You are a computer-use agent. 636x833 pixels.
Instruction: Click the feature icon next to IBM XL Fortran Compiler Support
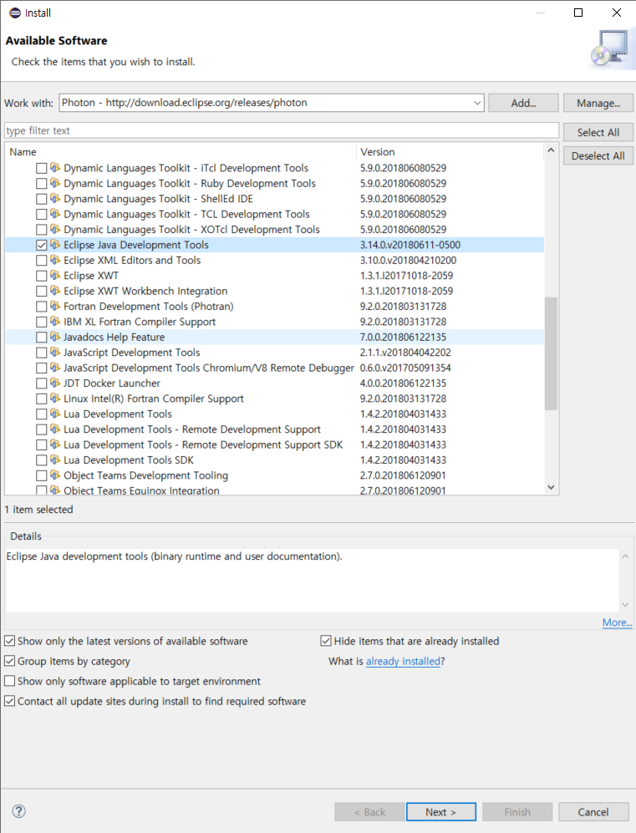[x=55, y=322]
